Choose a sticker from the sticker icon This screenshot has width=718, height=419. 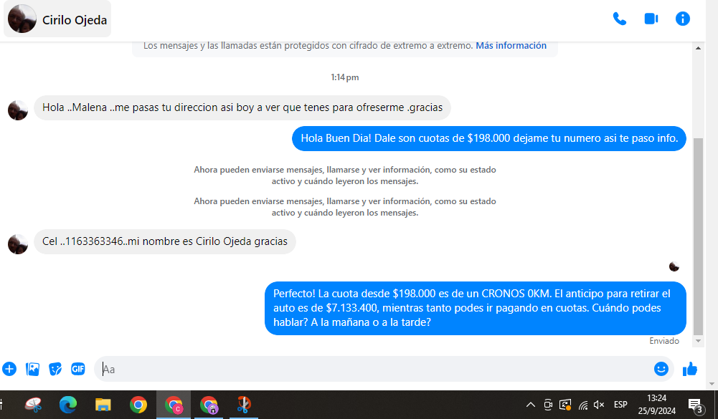(55, 369)
